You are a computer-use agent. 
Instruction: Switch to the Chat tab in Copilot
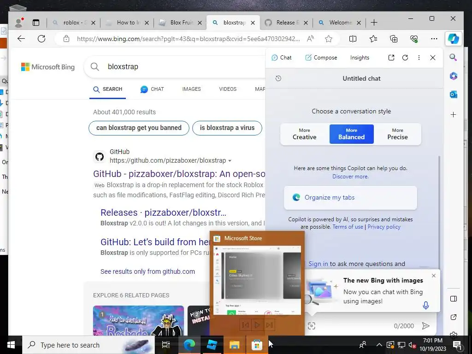point(282,58)
